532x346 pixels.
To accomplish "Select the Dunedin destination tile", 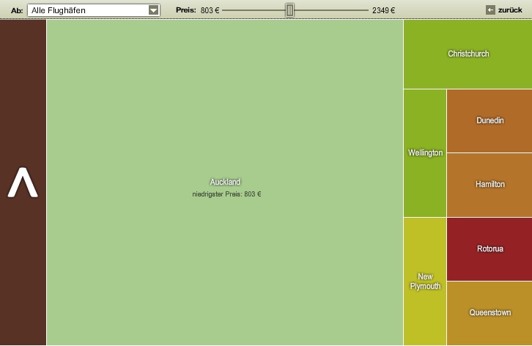I will point(489,120).
